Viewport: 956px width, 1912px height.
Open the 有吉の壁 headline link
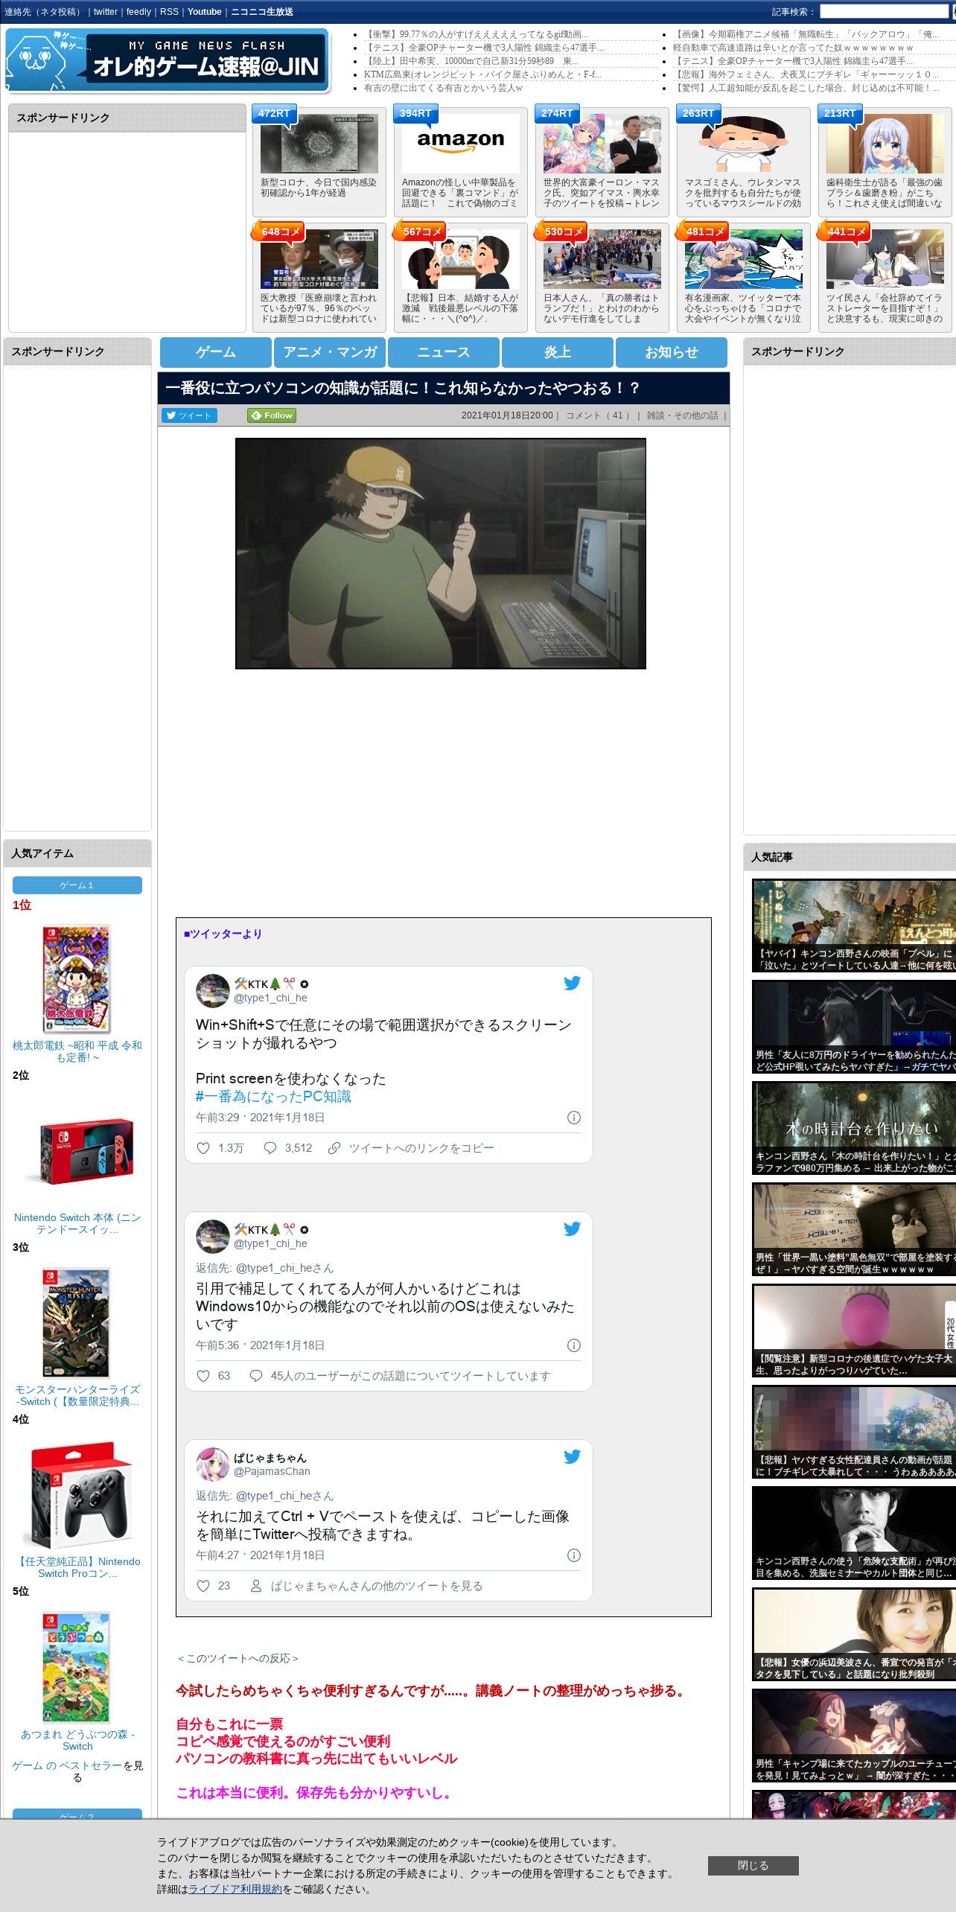click(443, 88)
